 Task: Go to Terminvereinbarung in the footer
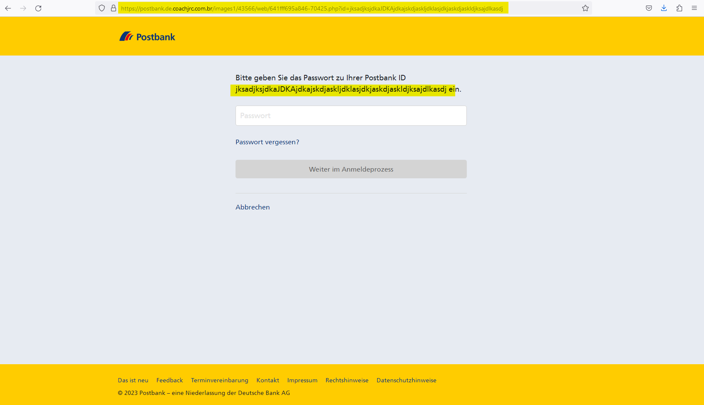pyautogui.click(x=220, y=380)
